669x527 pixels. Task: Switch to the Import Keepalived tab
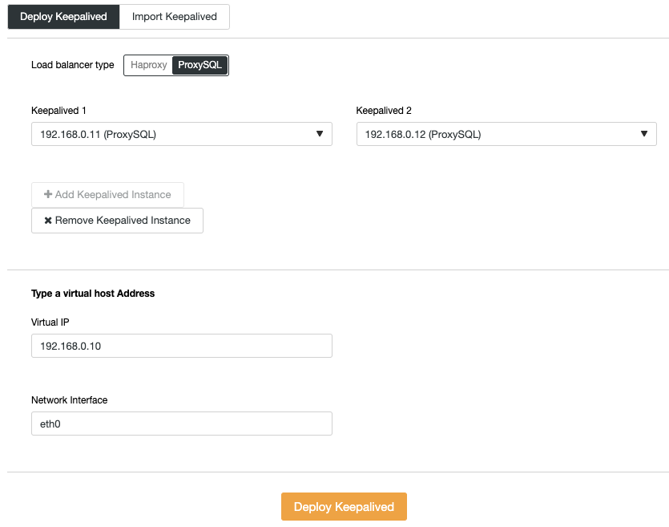coord(175,17)
